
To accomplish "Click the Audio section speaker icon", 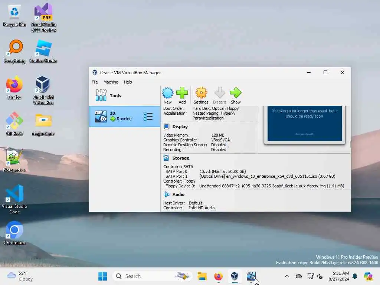I will [167, 194].
